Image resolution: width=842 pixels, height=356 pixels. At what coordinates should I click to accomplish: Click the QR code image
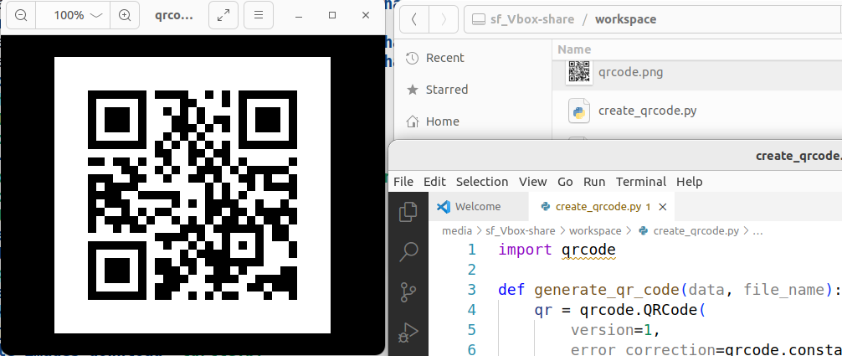pyautogui.click(x=193, y=194)
